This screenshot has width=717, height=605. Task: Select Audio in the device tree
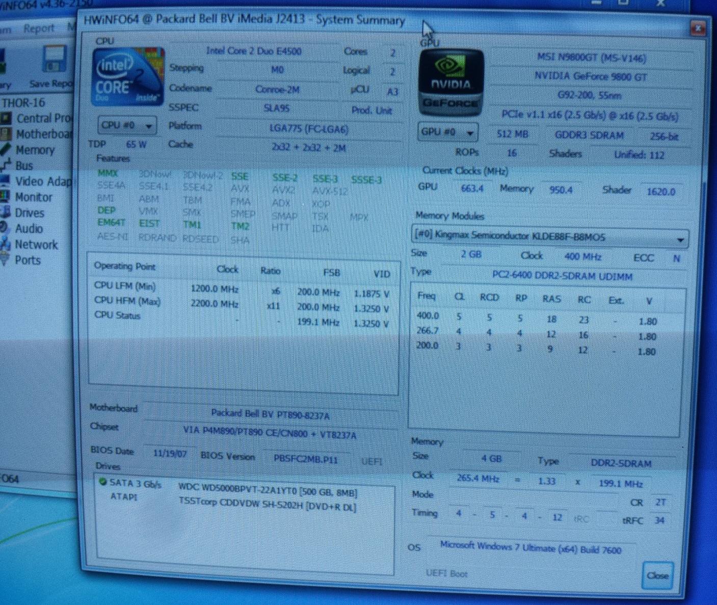(29, 228)
